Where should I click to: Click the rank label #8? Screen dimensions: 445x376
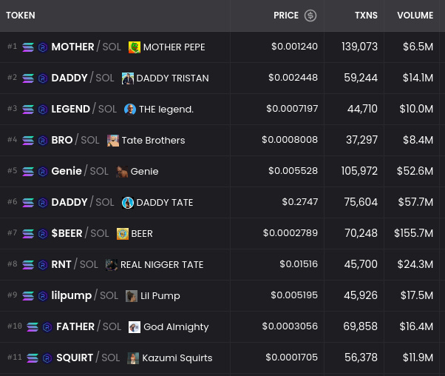click(x=13, y=264)
